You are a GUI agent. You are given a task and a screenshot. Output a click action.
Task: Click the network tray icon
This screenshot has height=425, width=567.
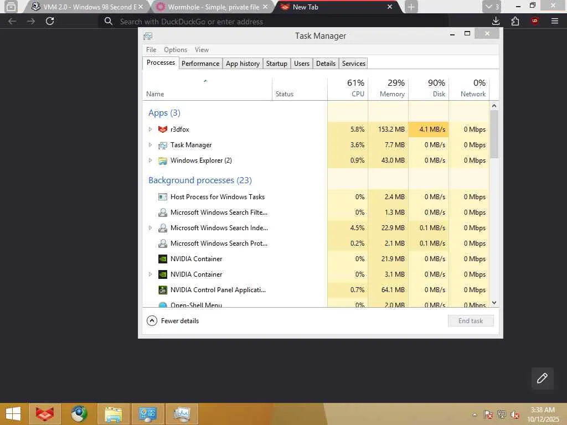click(501, 414)
